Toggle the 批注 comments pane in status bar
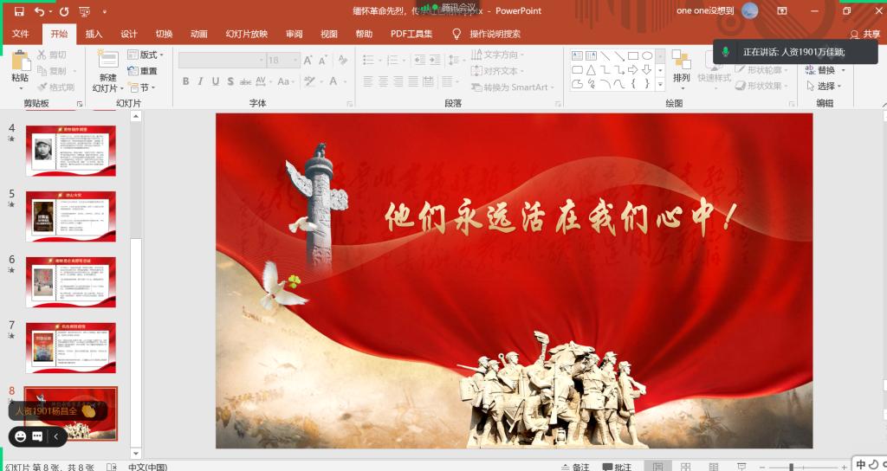The width and height of the screenshot is (887, 471). [615, 467]
